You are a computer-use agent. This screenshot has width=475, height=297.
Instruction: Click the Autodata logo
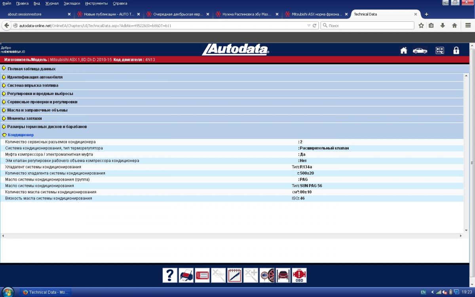pos(236,49)
